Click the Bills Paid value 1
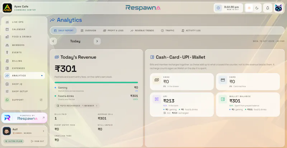The image size is (287, 148). coord(56,118)
